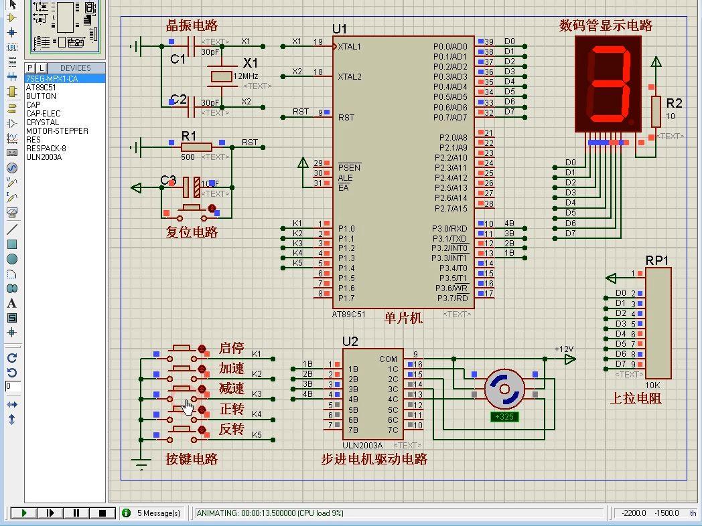Pick the 2D Text 'A' tool

click(12, 303)
